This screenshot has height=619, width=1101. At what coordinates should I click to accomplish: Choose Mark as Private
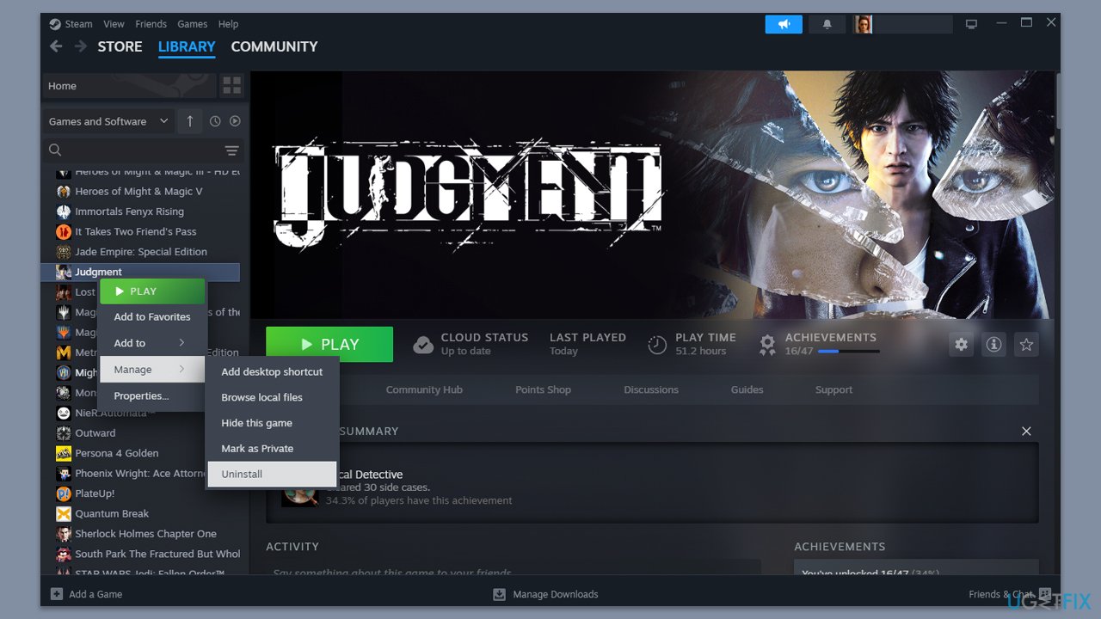pos(272,449)
